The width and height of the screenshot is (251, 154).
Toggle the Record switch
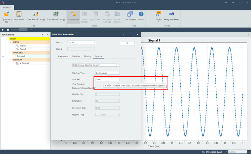[x=23, y=30]
